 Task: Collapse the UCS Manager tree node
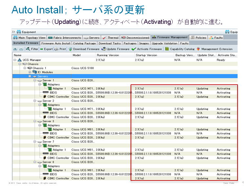tap(15, 60)
